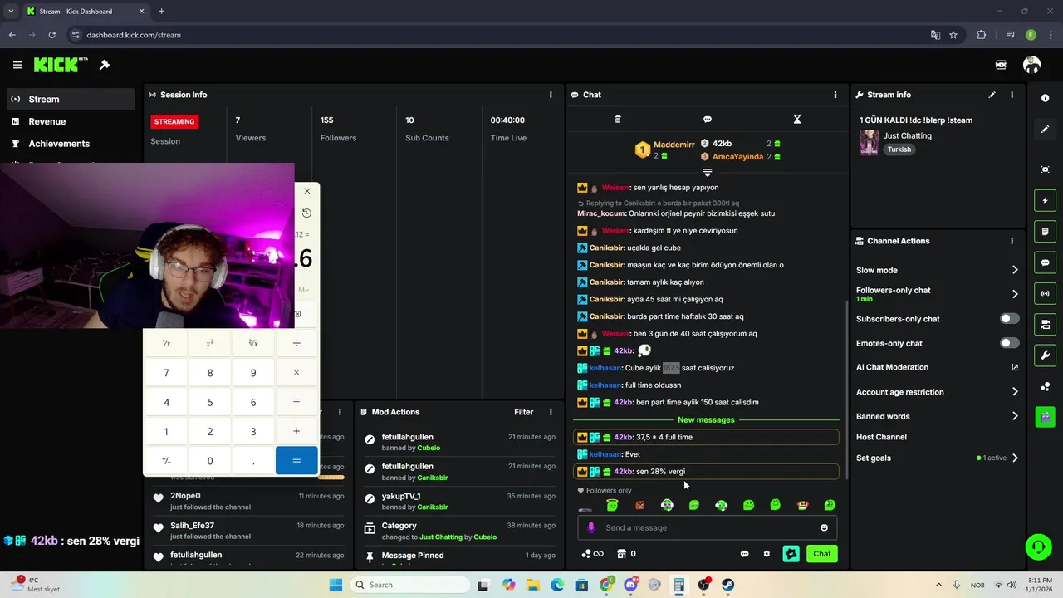1063x598 pixels.
Task: Click the calculator history icon
Action: tap(306, 213)
